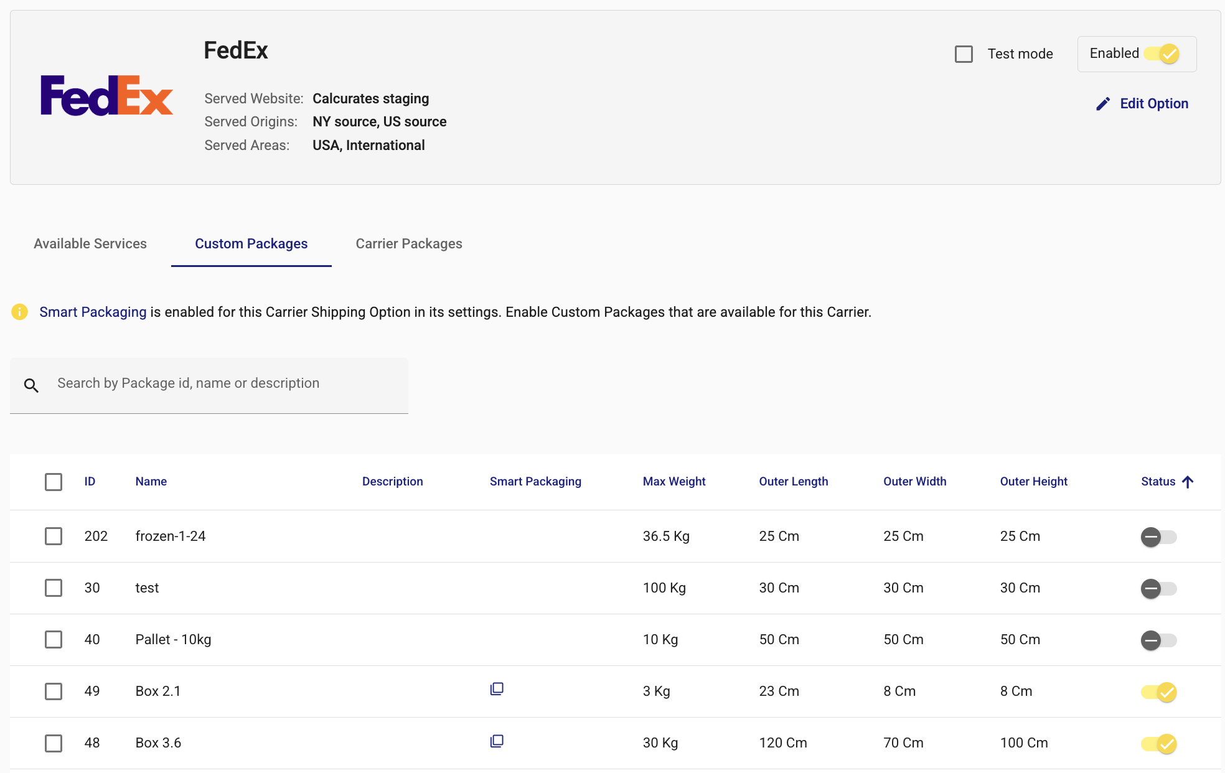
Task: Click the package name frozen-1-24
Action: pyautogui.click(x=171, y=536)
